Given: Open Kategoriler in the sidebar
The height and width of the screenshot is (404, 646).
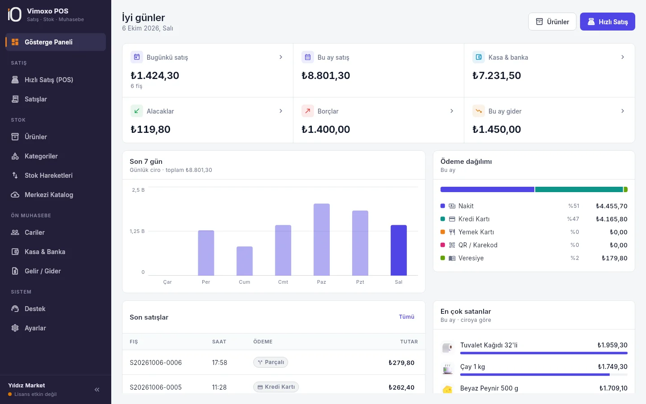Looking at the screenshot, I should pos(56,156).
